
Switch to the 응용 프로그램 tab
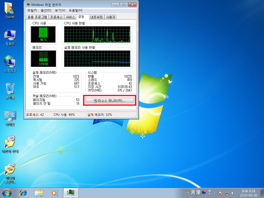click(37, 17)
